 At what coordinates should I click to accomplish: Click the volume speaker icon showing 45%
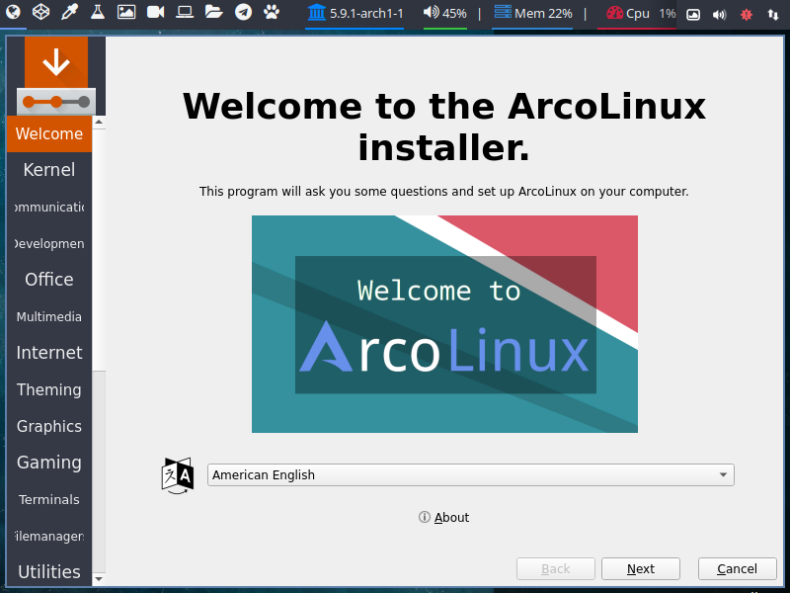[431, 12]
